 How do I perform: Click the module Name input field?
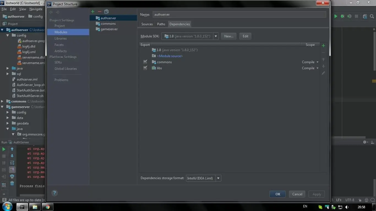click(x=239, y=15)
